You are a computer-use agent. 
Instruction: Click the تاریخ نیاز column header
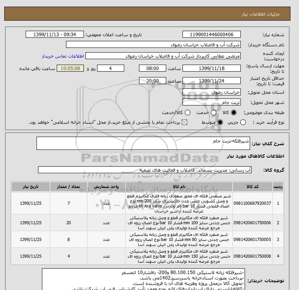pos(31,187)
